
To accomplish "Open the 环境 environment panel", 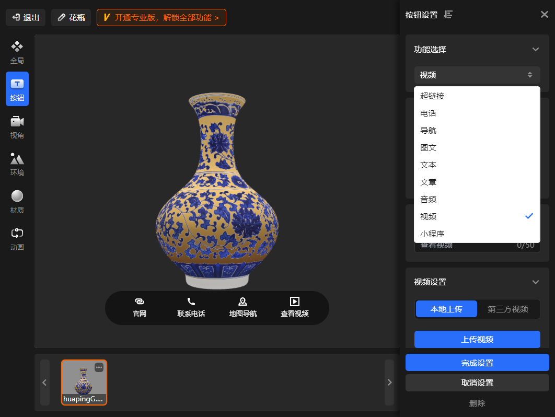I will [x=17, y=164].
